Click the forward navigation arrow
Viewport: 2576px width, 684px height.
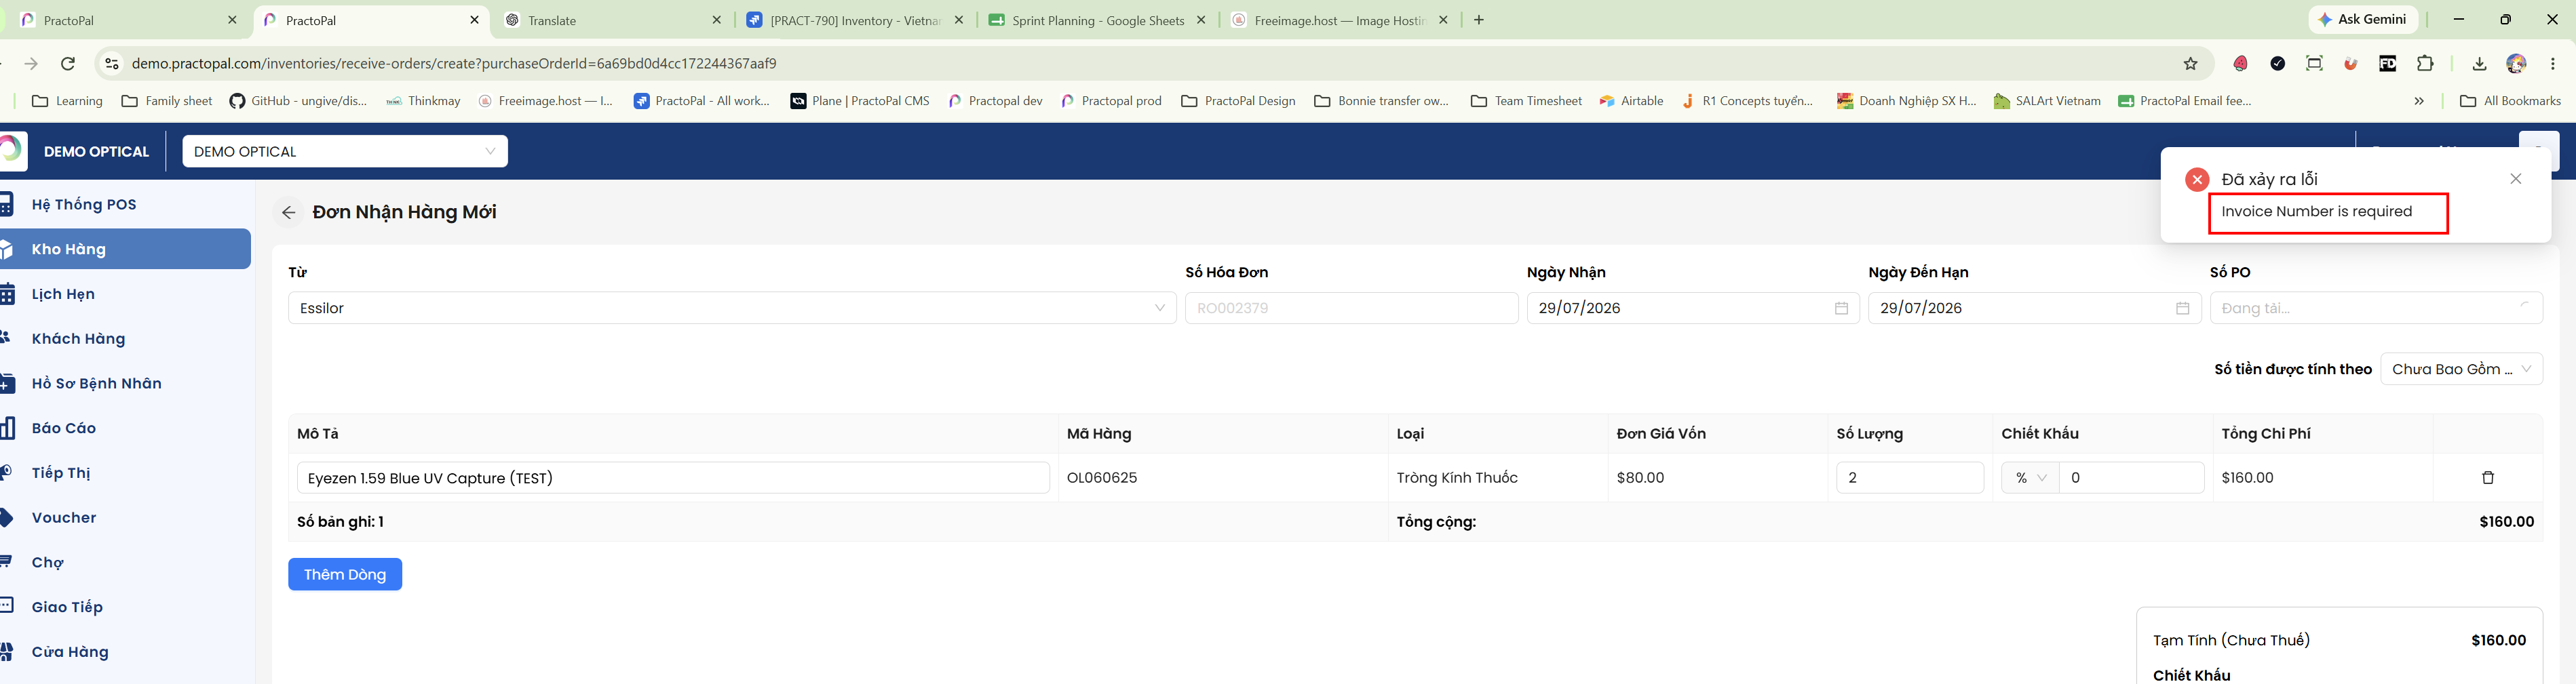31,64
